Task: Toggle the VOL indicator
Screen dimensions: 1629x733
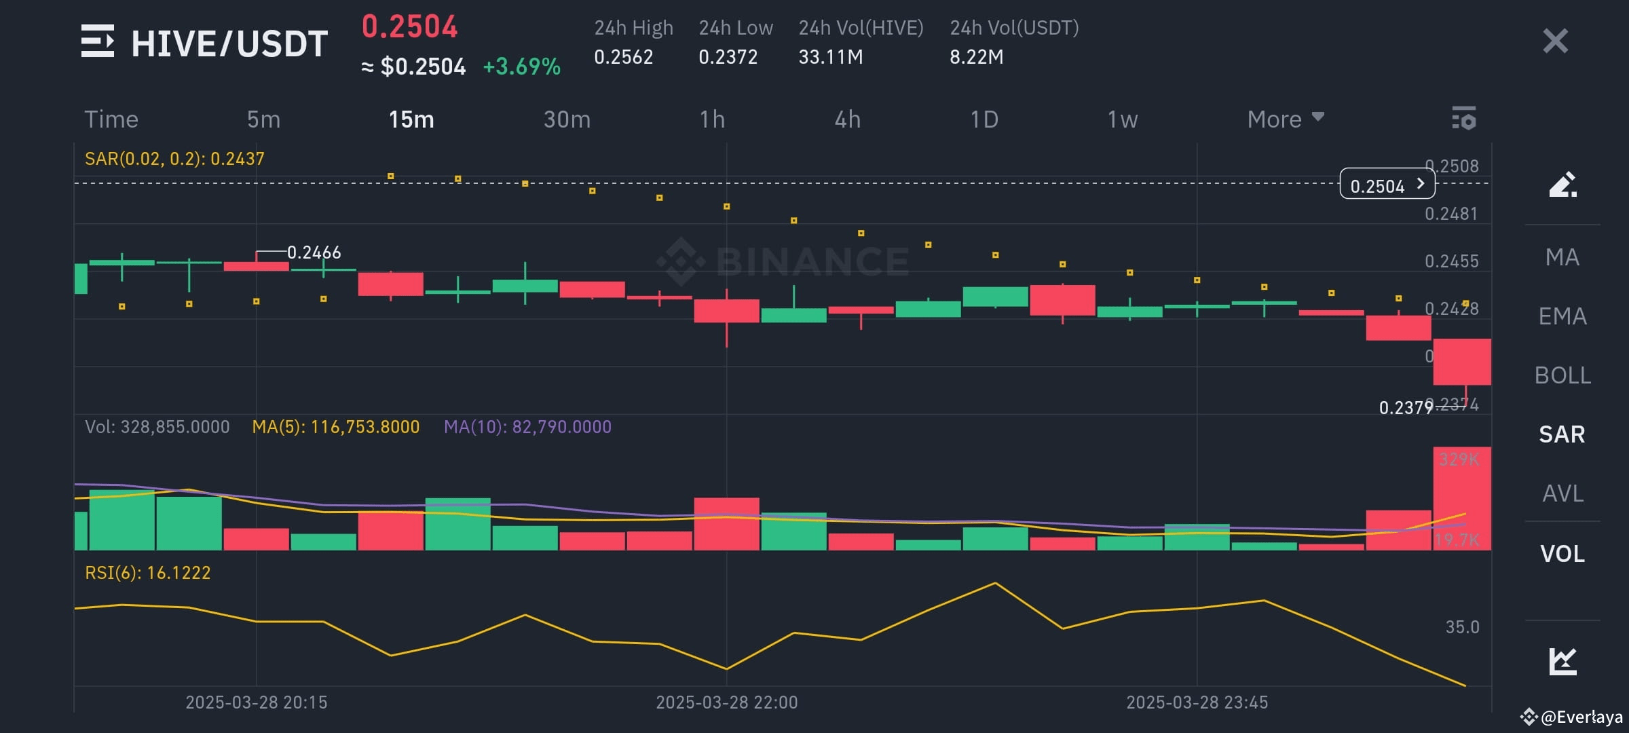Action: pos(1562,554)
